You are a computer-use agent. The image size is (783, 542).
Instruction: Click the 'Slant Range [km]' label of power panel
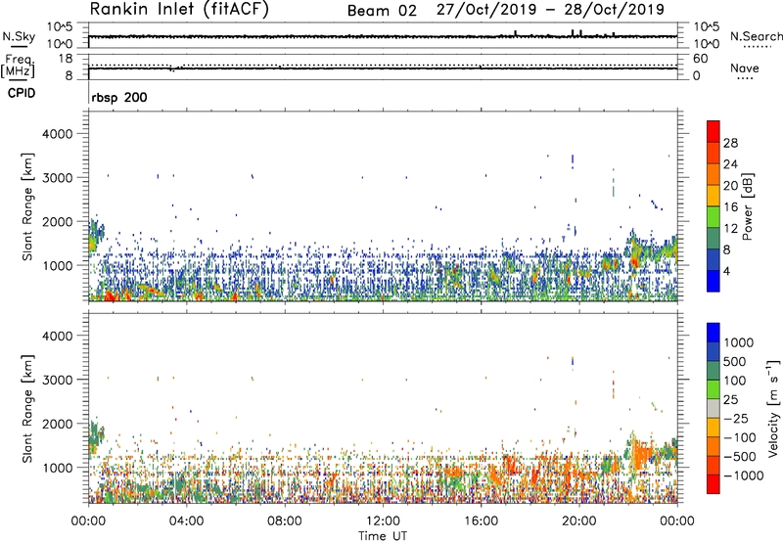click(x=27, y=206)
